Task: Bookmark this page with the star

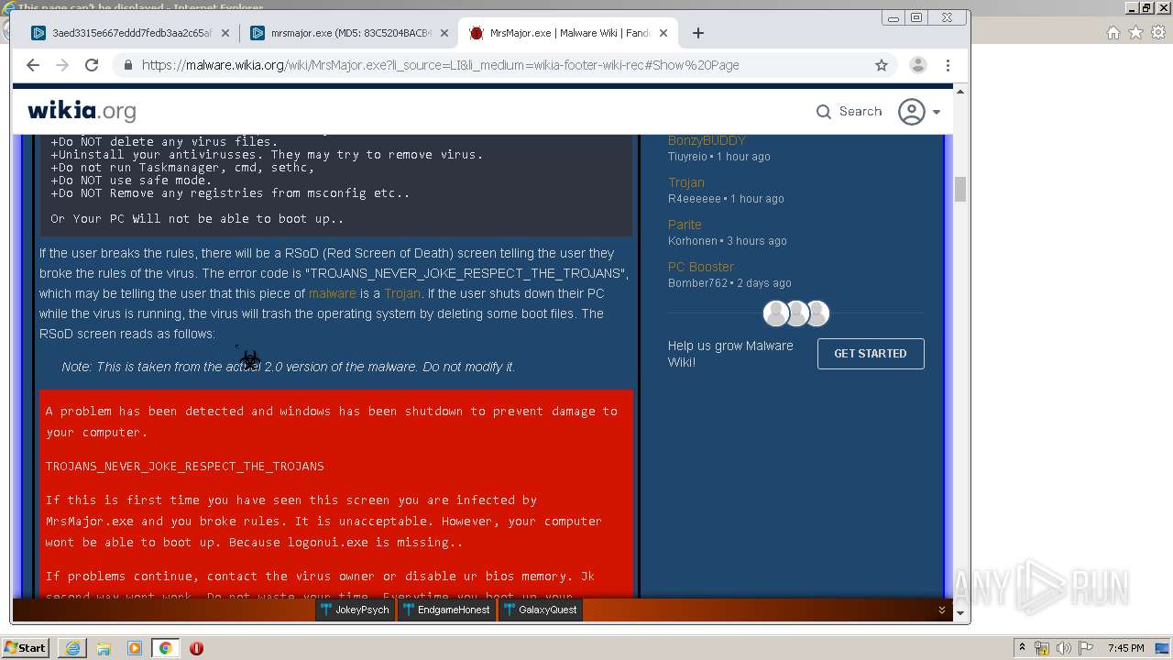Action: pos(882,65)
